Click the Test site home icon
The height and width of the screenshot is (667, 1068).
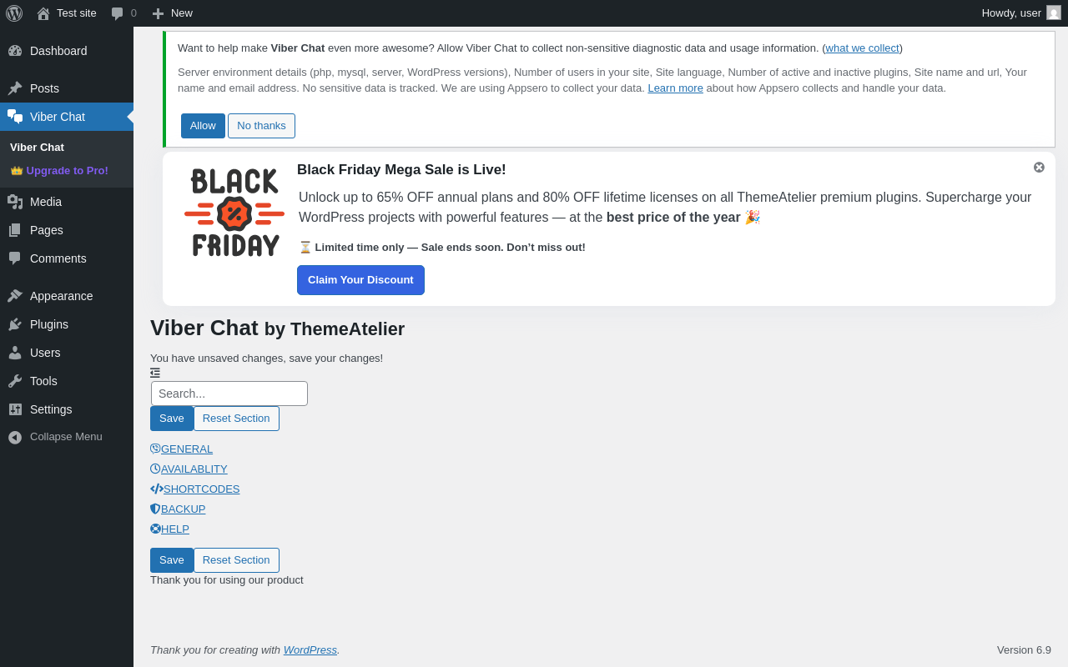point(43,13)
